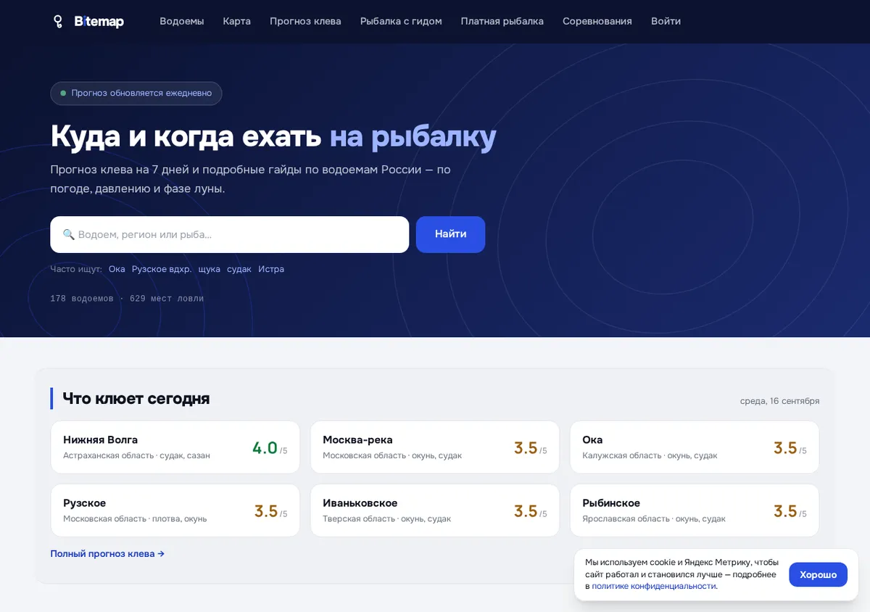Click the Bitemap logo icon
This screenshot has height=612, width=870.
pos(58,22)
